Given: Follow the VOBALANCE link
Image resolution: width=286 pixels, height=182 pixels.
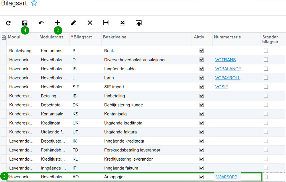Looking at the screenshot, I should tap(228, 69).
